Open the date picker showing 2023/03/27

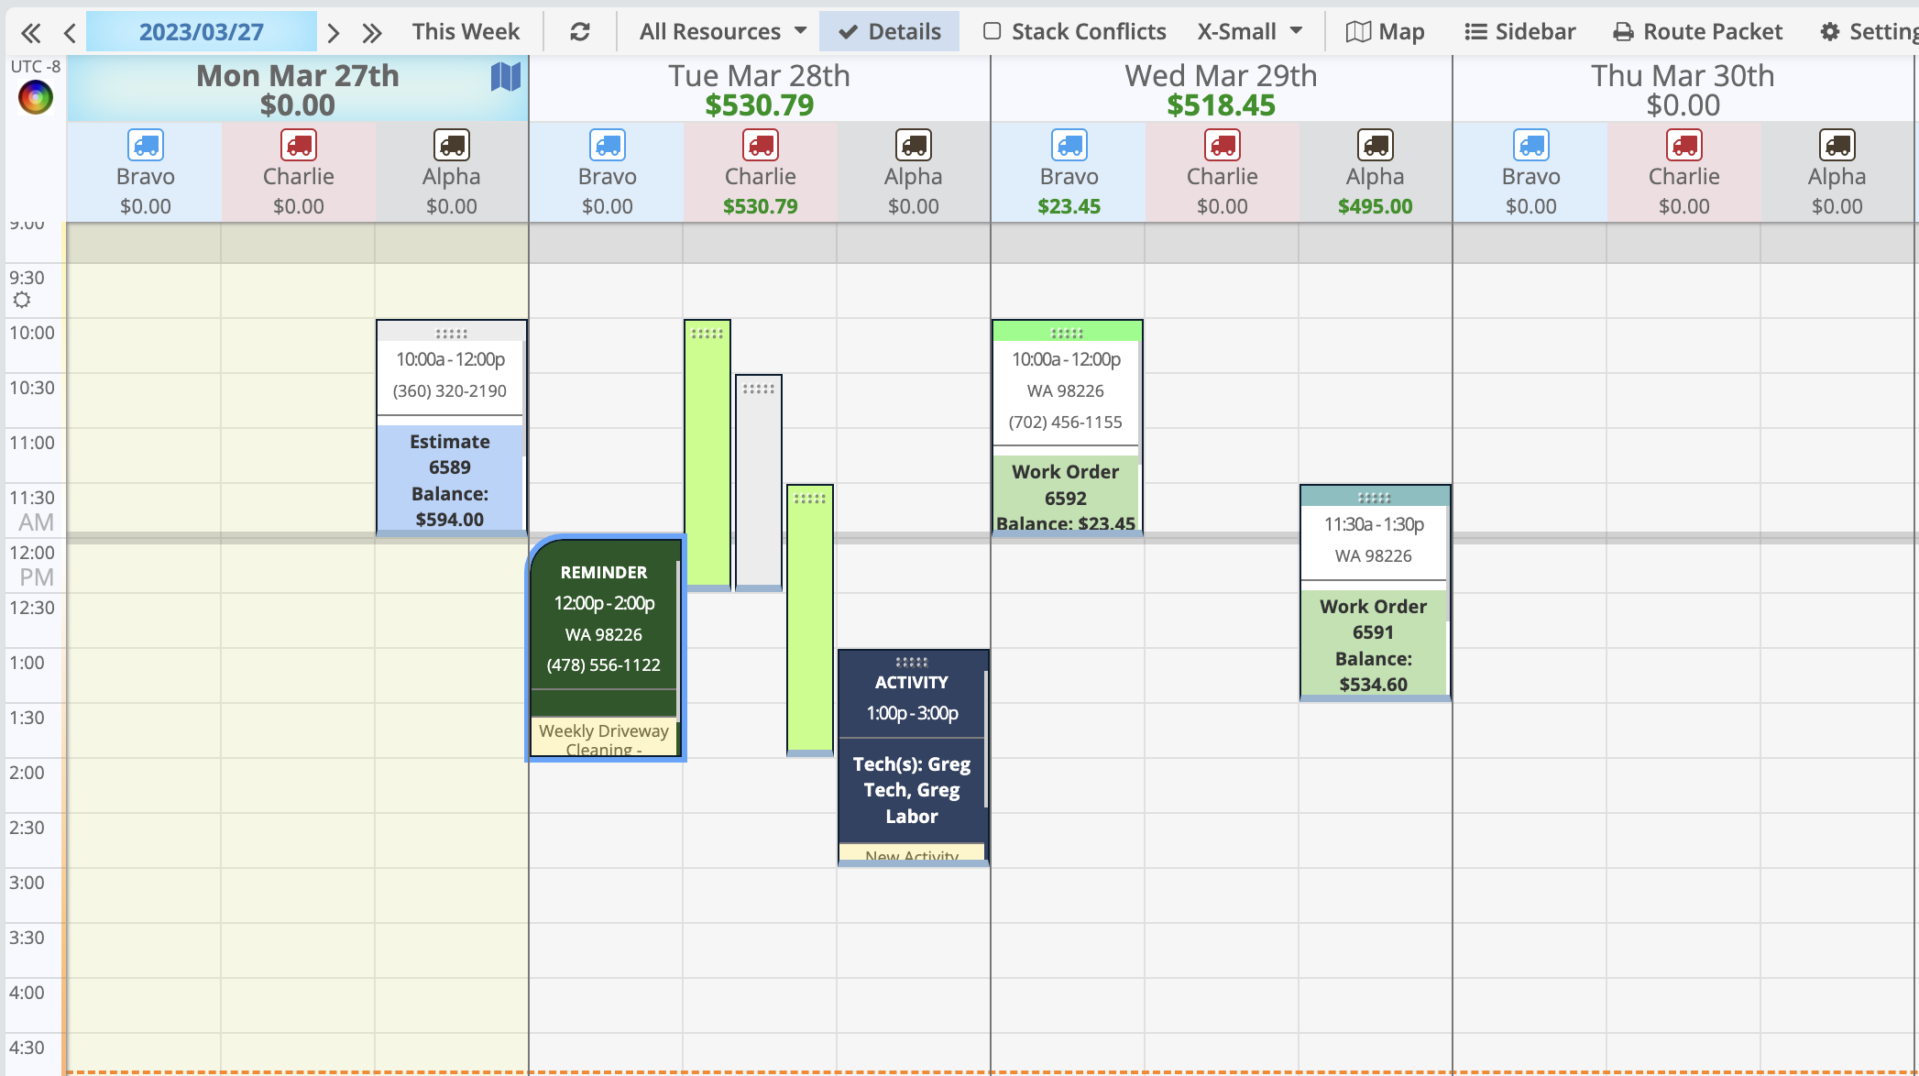[x=201, y=32]
